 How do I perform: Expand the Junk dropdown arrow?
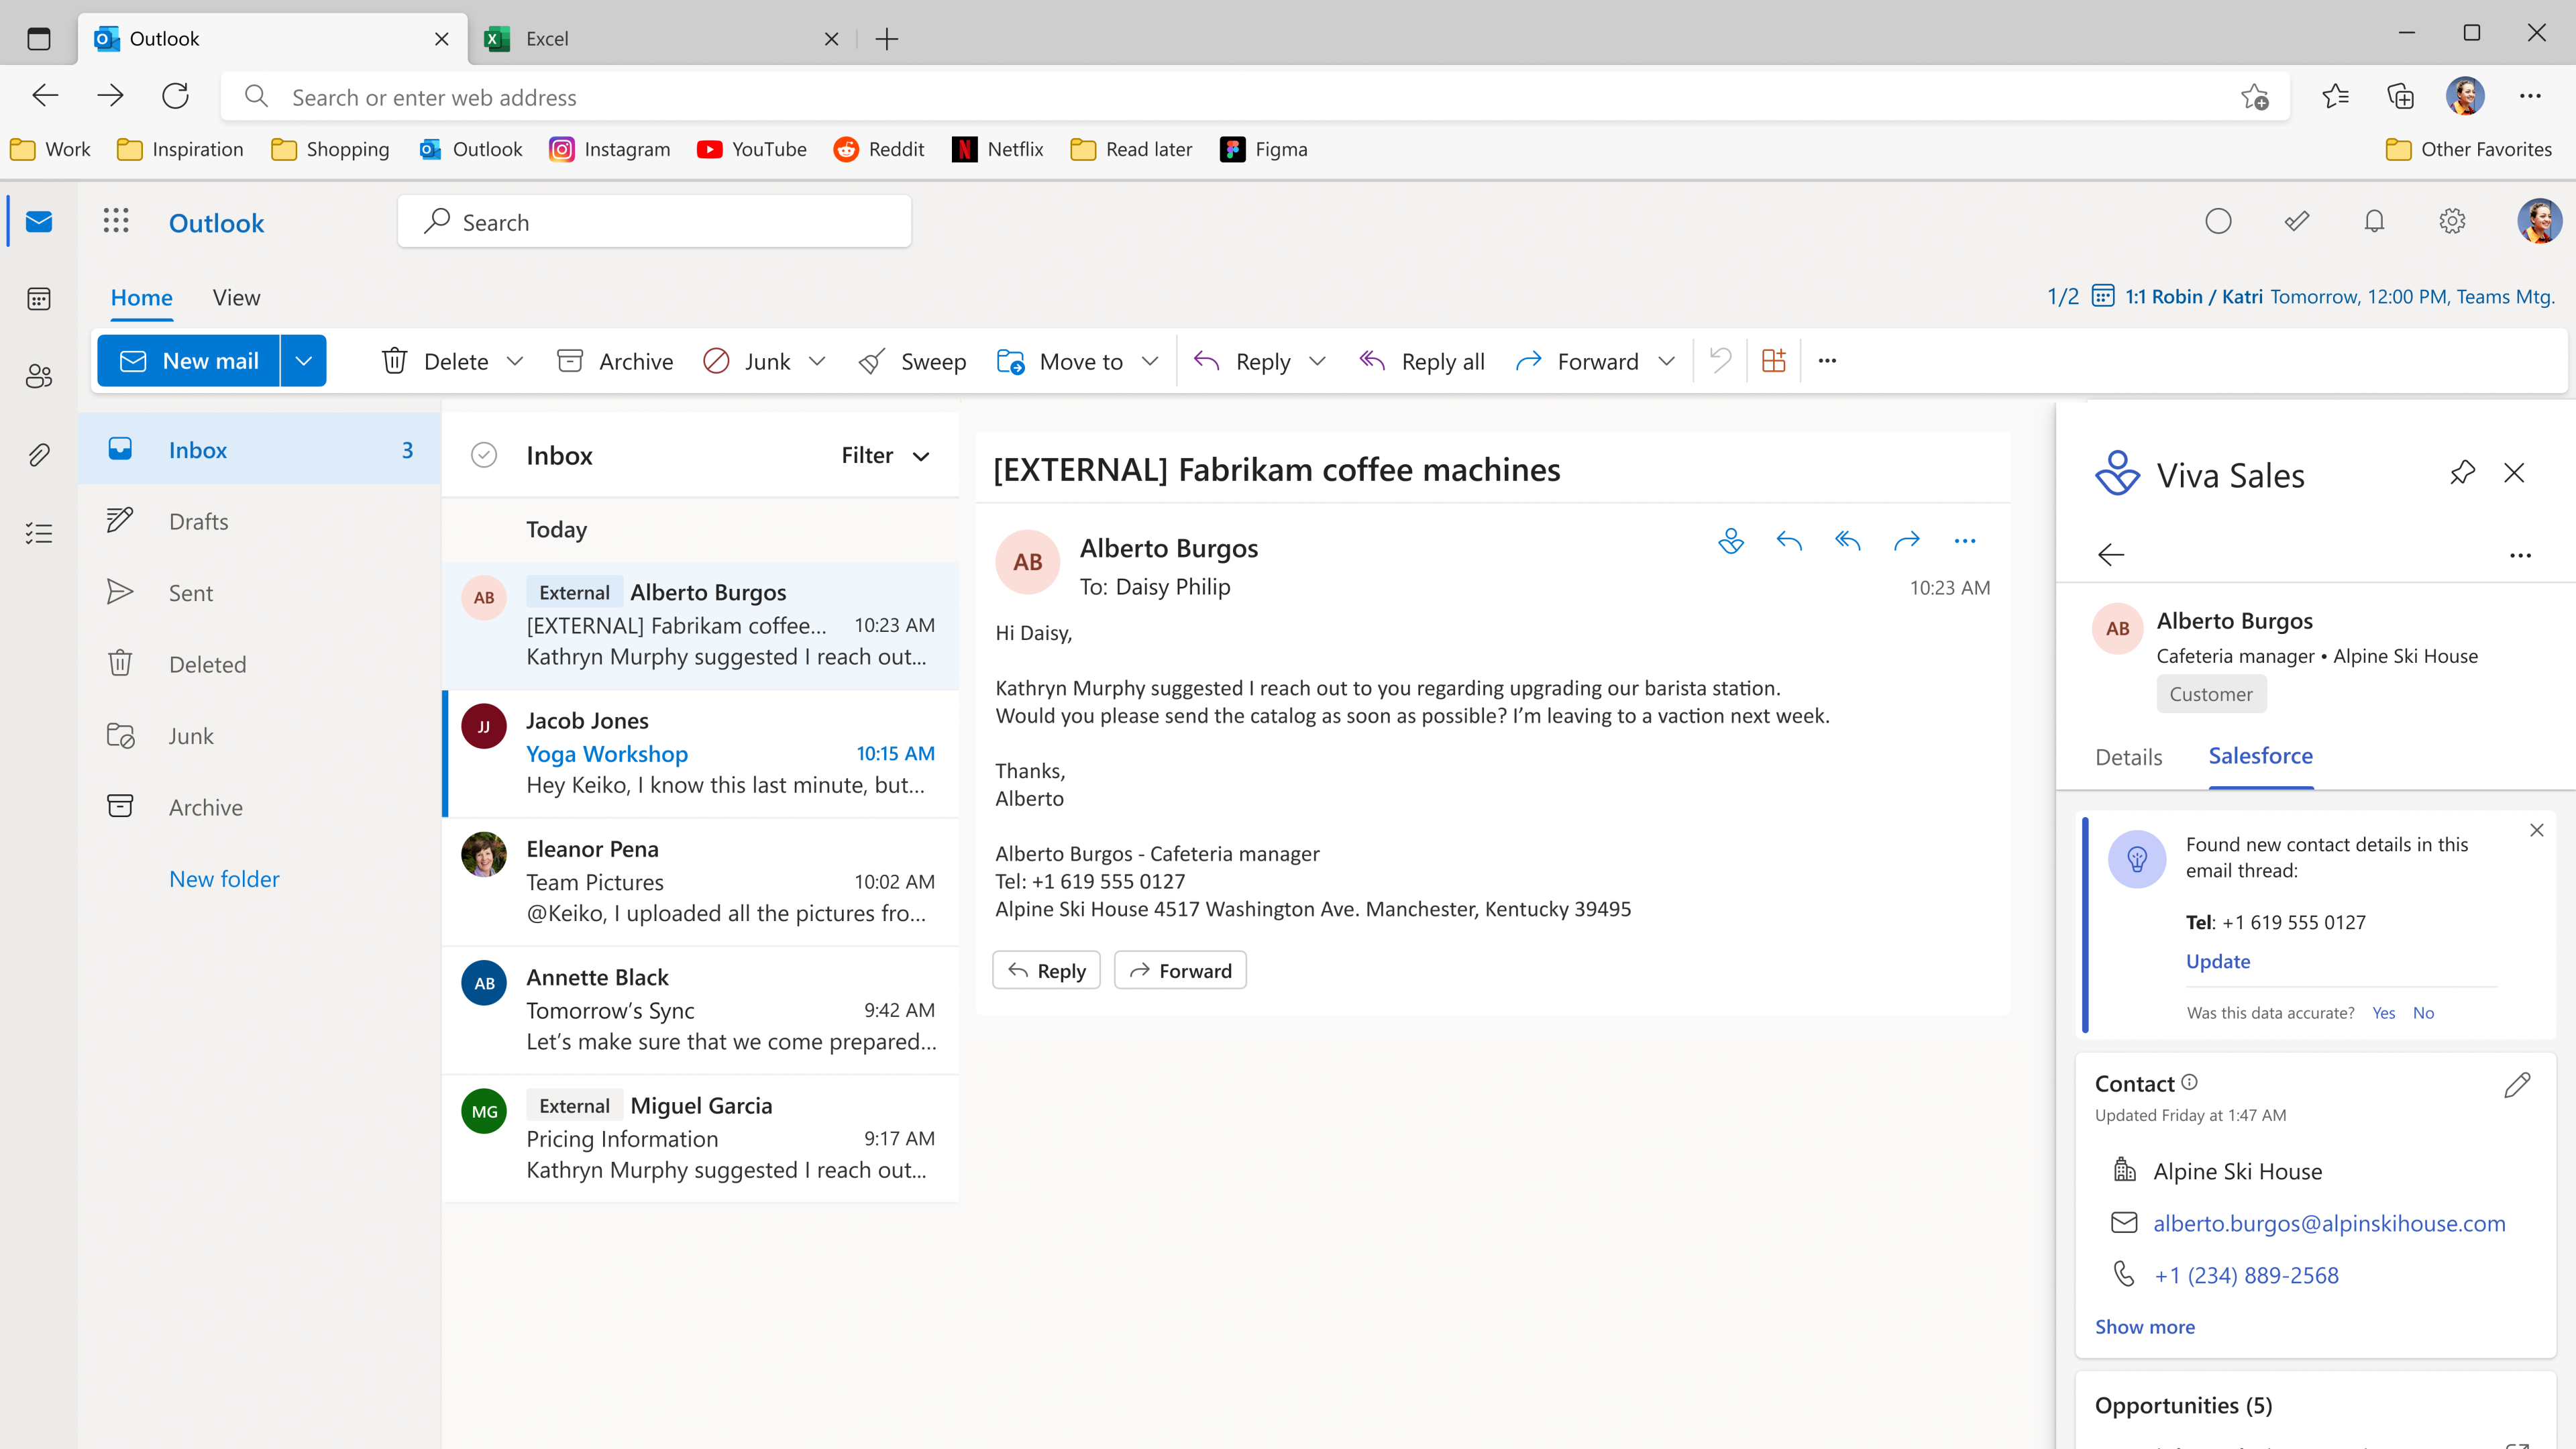tap(817, 361)
